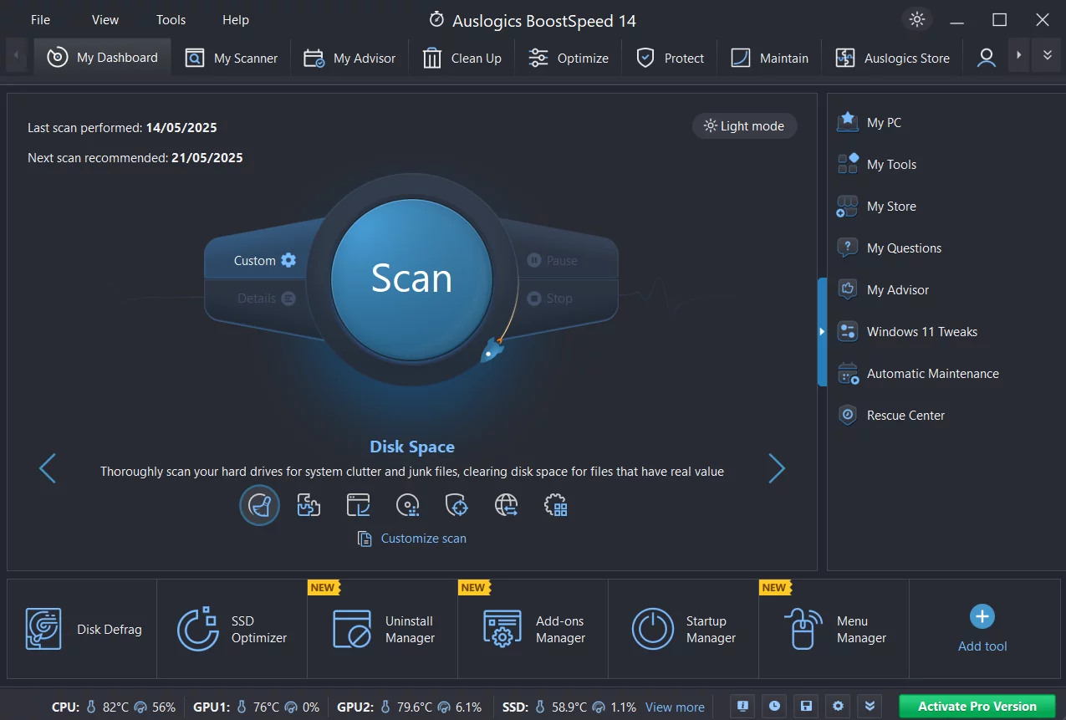Open Custom scan settings gear
The image size is (1066, 720).
point(288,260)
